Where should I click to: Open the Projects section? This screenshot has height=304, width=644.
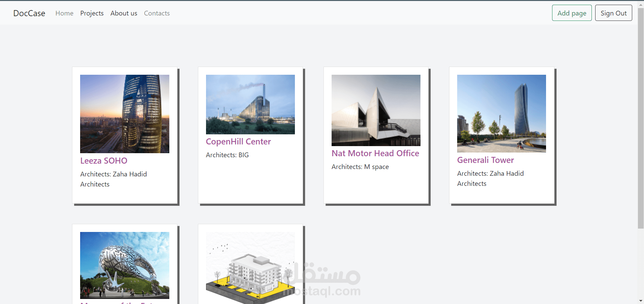tap(92, 13)
